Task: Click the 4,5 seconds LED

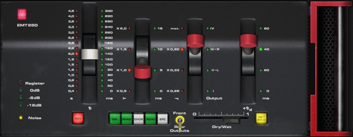Action: pyautogui.click(x=77, y=11)
